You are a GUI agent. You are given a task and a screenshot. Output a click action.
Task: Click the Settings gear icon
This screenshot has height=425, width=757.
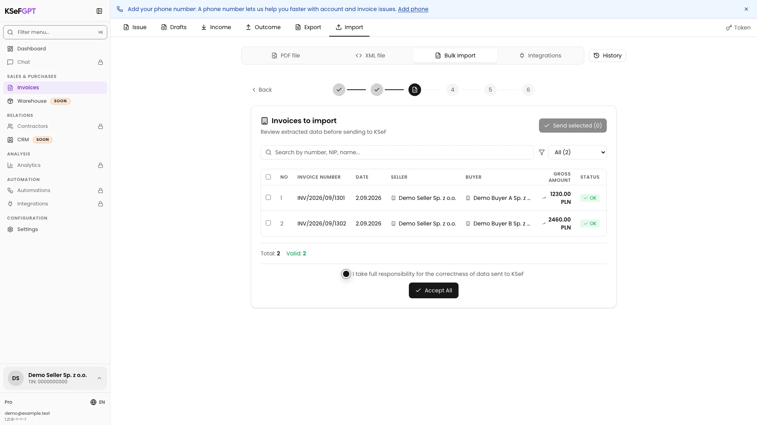10,229
